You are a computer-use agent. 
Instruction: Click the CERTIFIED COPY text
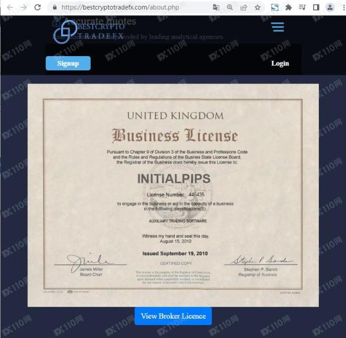point(176,264)
